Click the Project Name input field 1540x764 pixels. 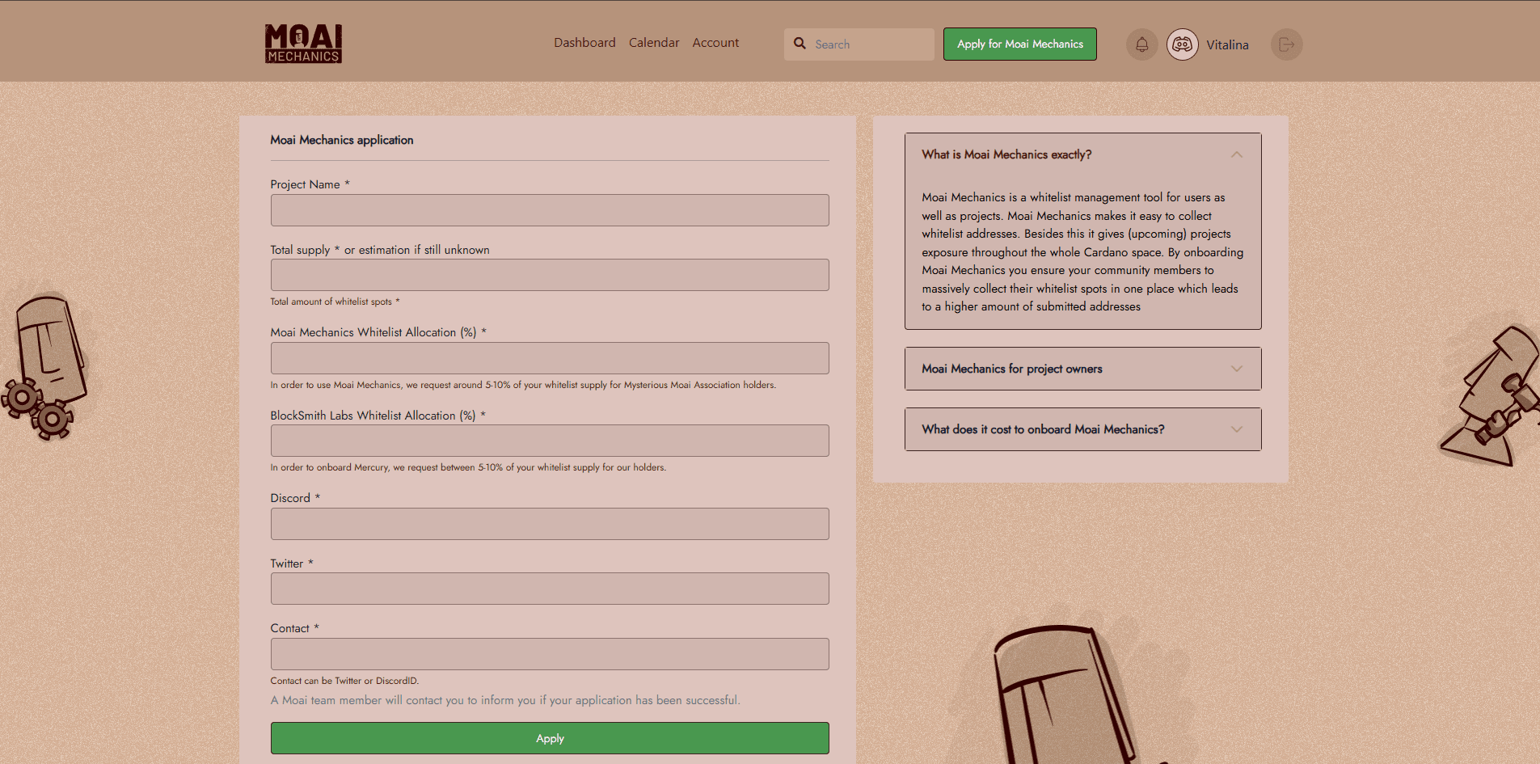point(550,210)
